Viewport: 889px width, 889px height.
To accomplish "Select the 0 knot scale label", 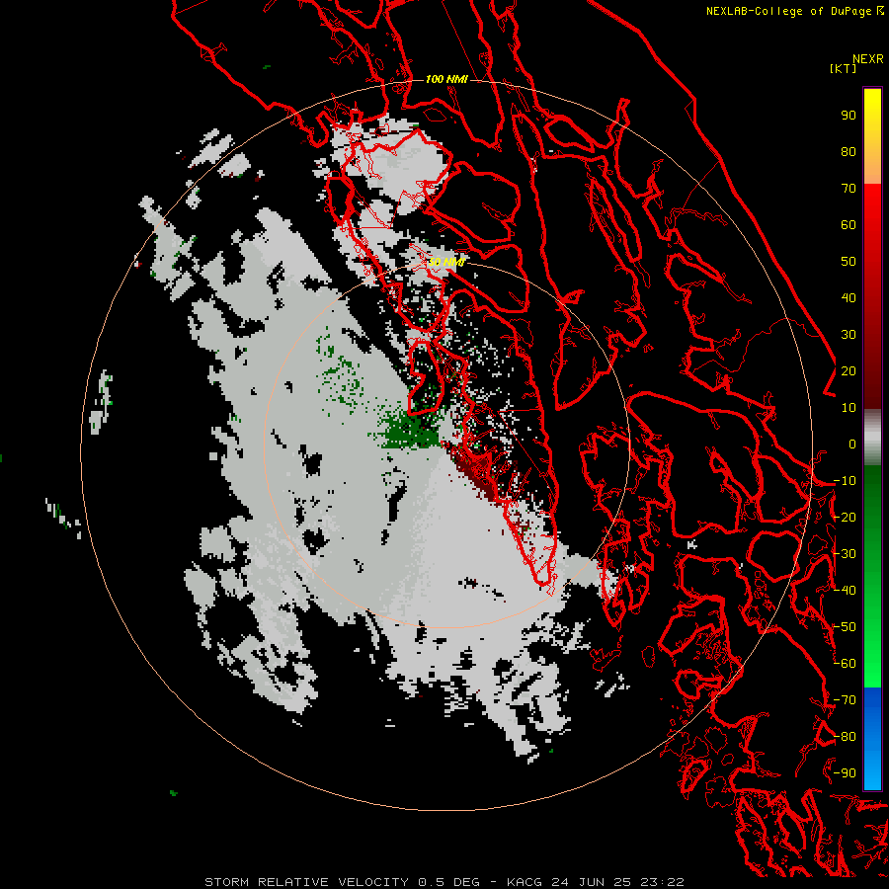I will (x=851, y=444).
